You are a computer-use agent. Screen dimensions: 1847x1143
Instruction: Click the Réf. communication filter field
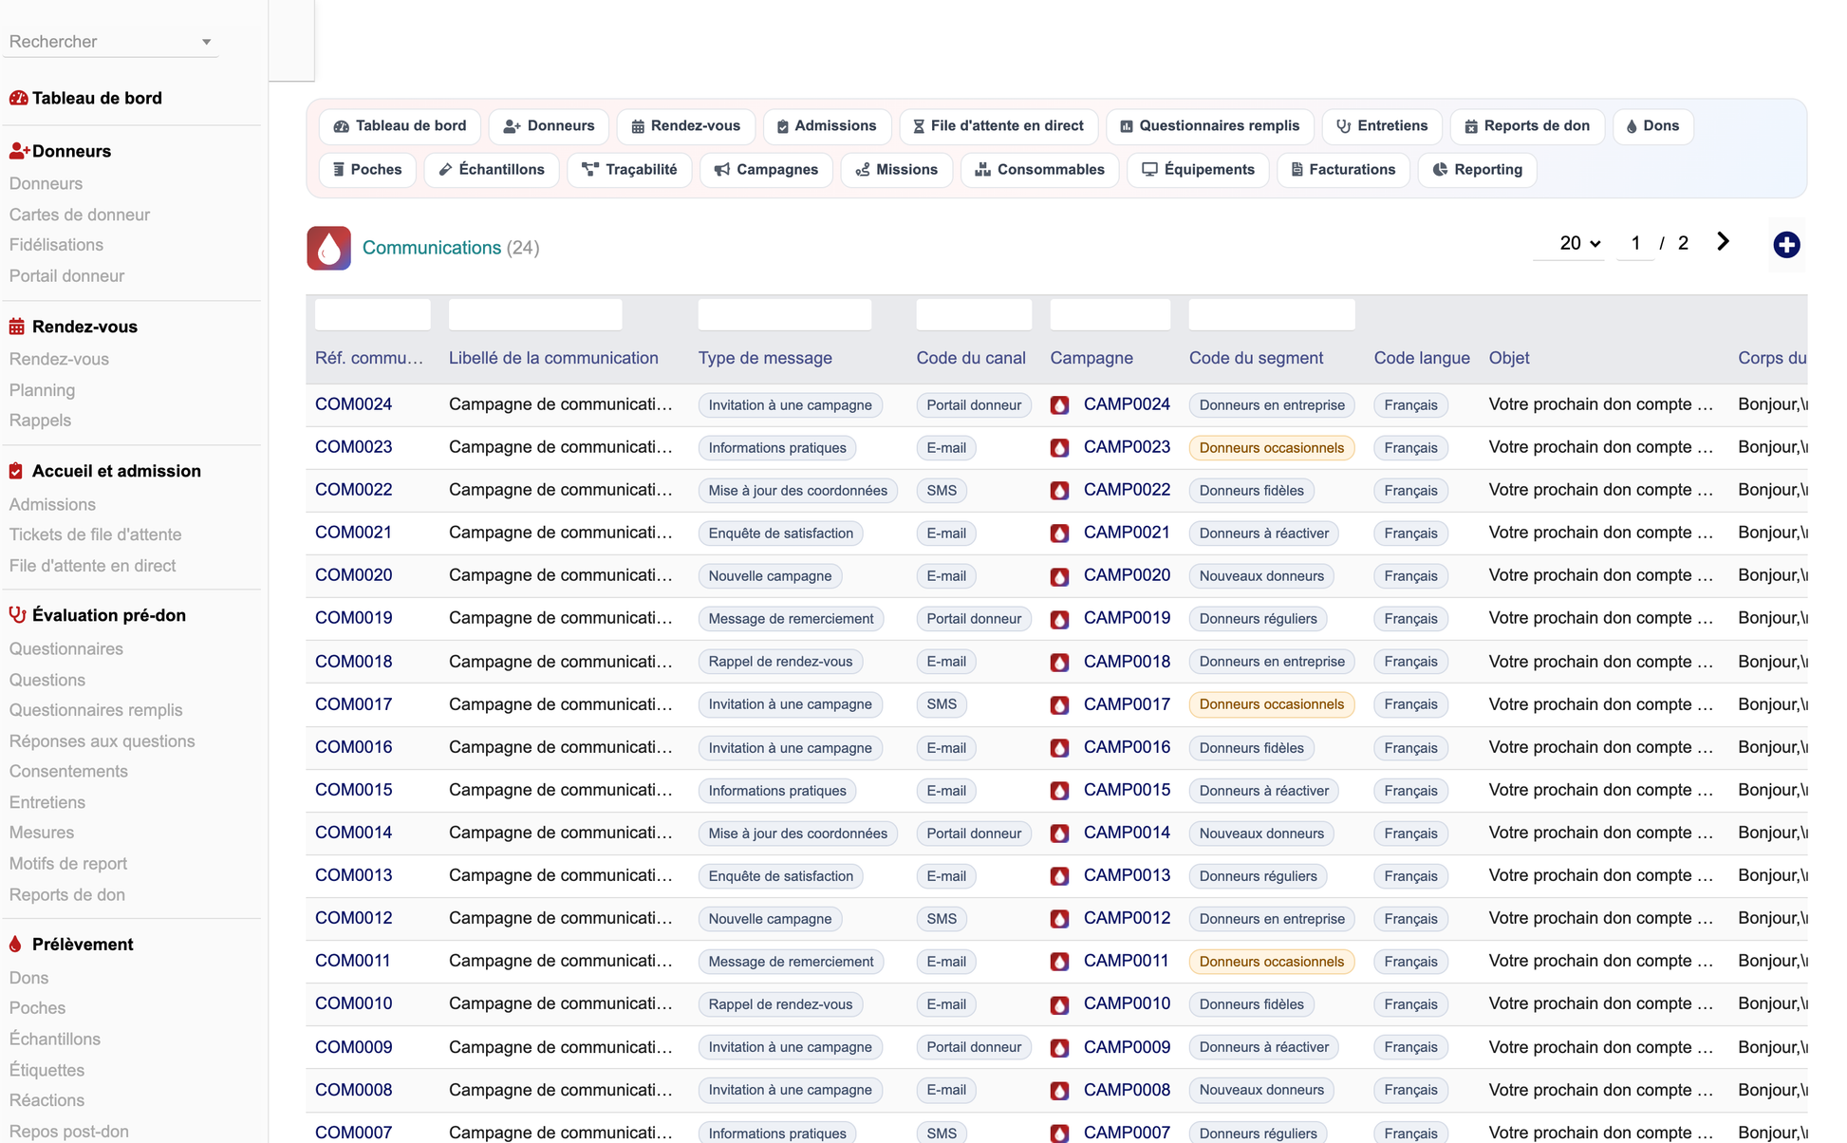tap(372, 314)
